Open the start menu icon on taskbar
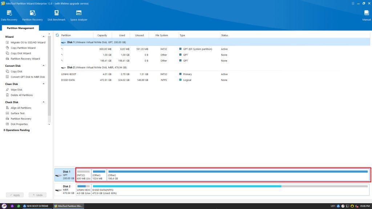372x209 pixels. pyautogui.click(x=4, y=206)
